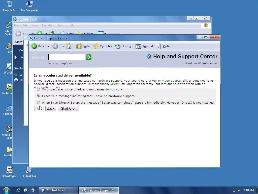This screenshot has width=258, height=194.
Task: Click the green search go arrow
Action: tap(89, 57)
